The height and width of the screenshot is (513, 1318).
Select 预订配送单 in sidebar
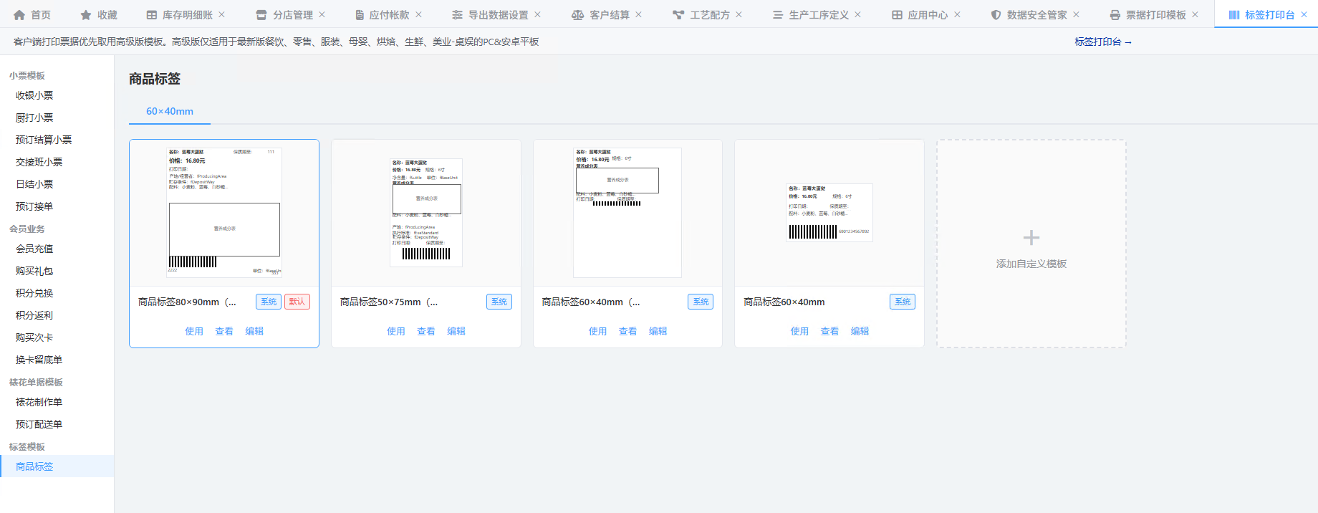coord(39,424)
